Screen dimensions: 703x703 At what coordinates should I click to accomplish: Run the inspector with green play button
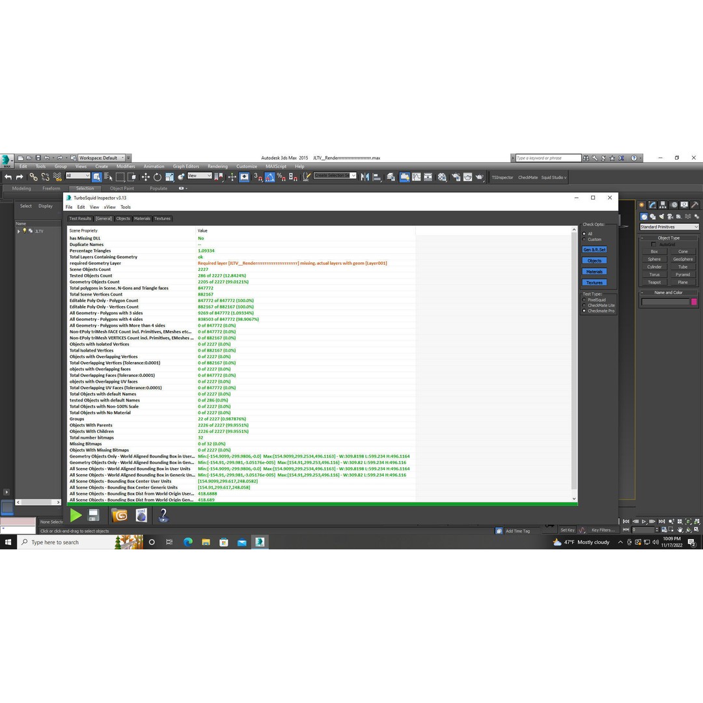click(76, 515)
